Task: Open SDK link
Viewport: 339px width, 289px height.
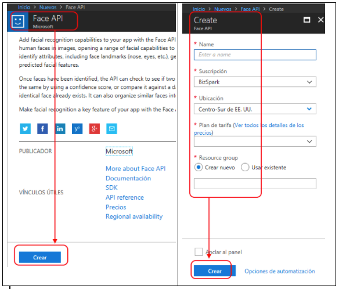Action: [111, 187]
